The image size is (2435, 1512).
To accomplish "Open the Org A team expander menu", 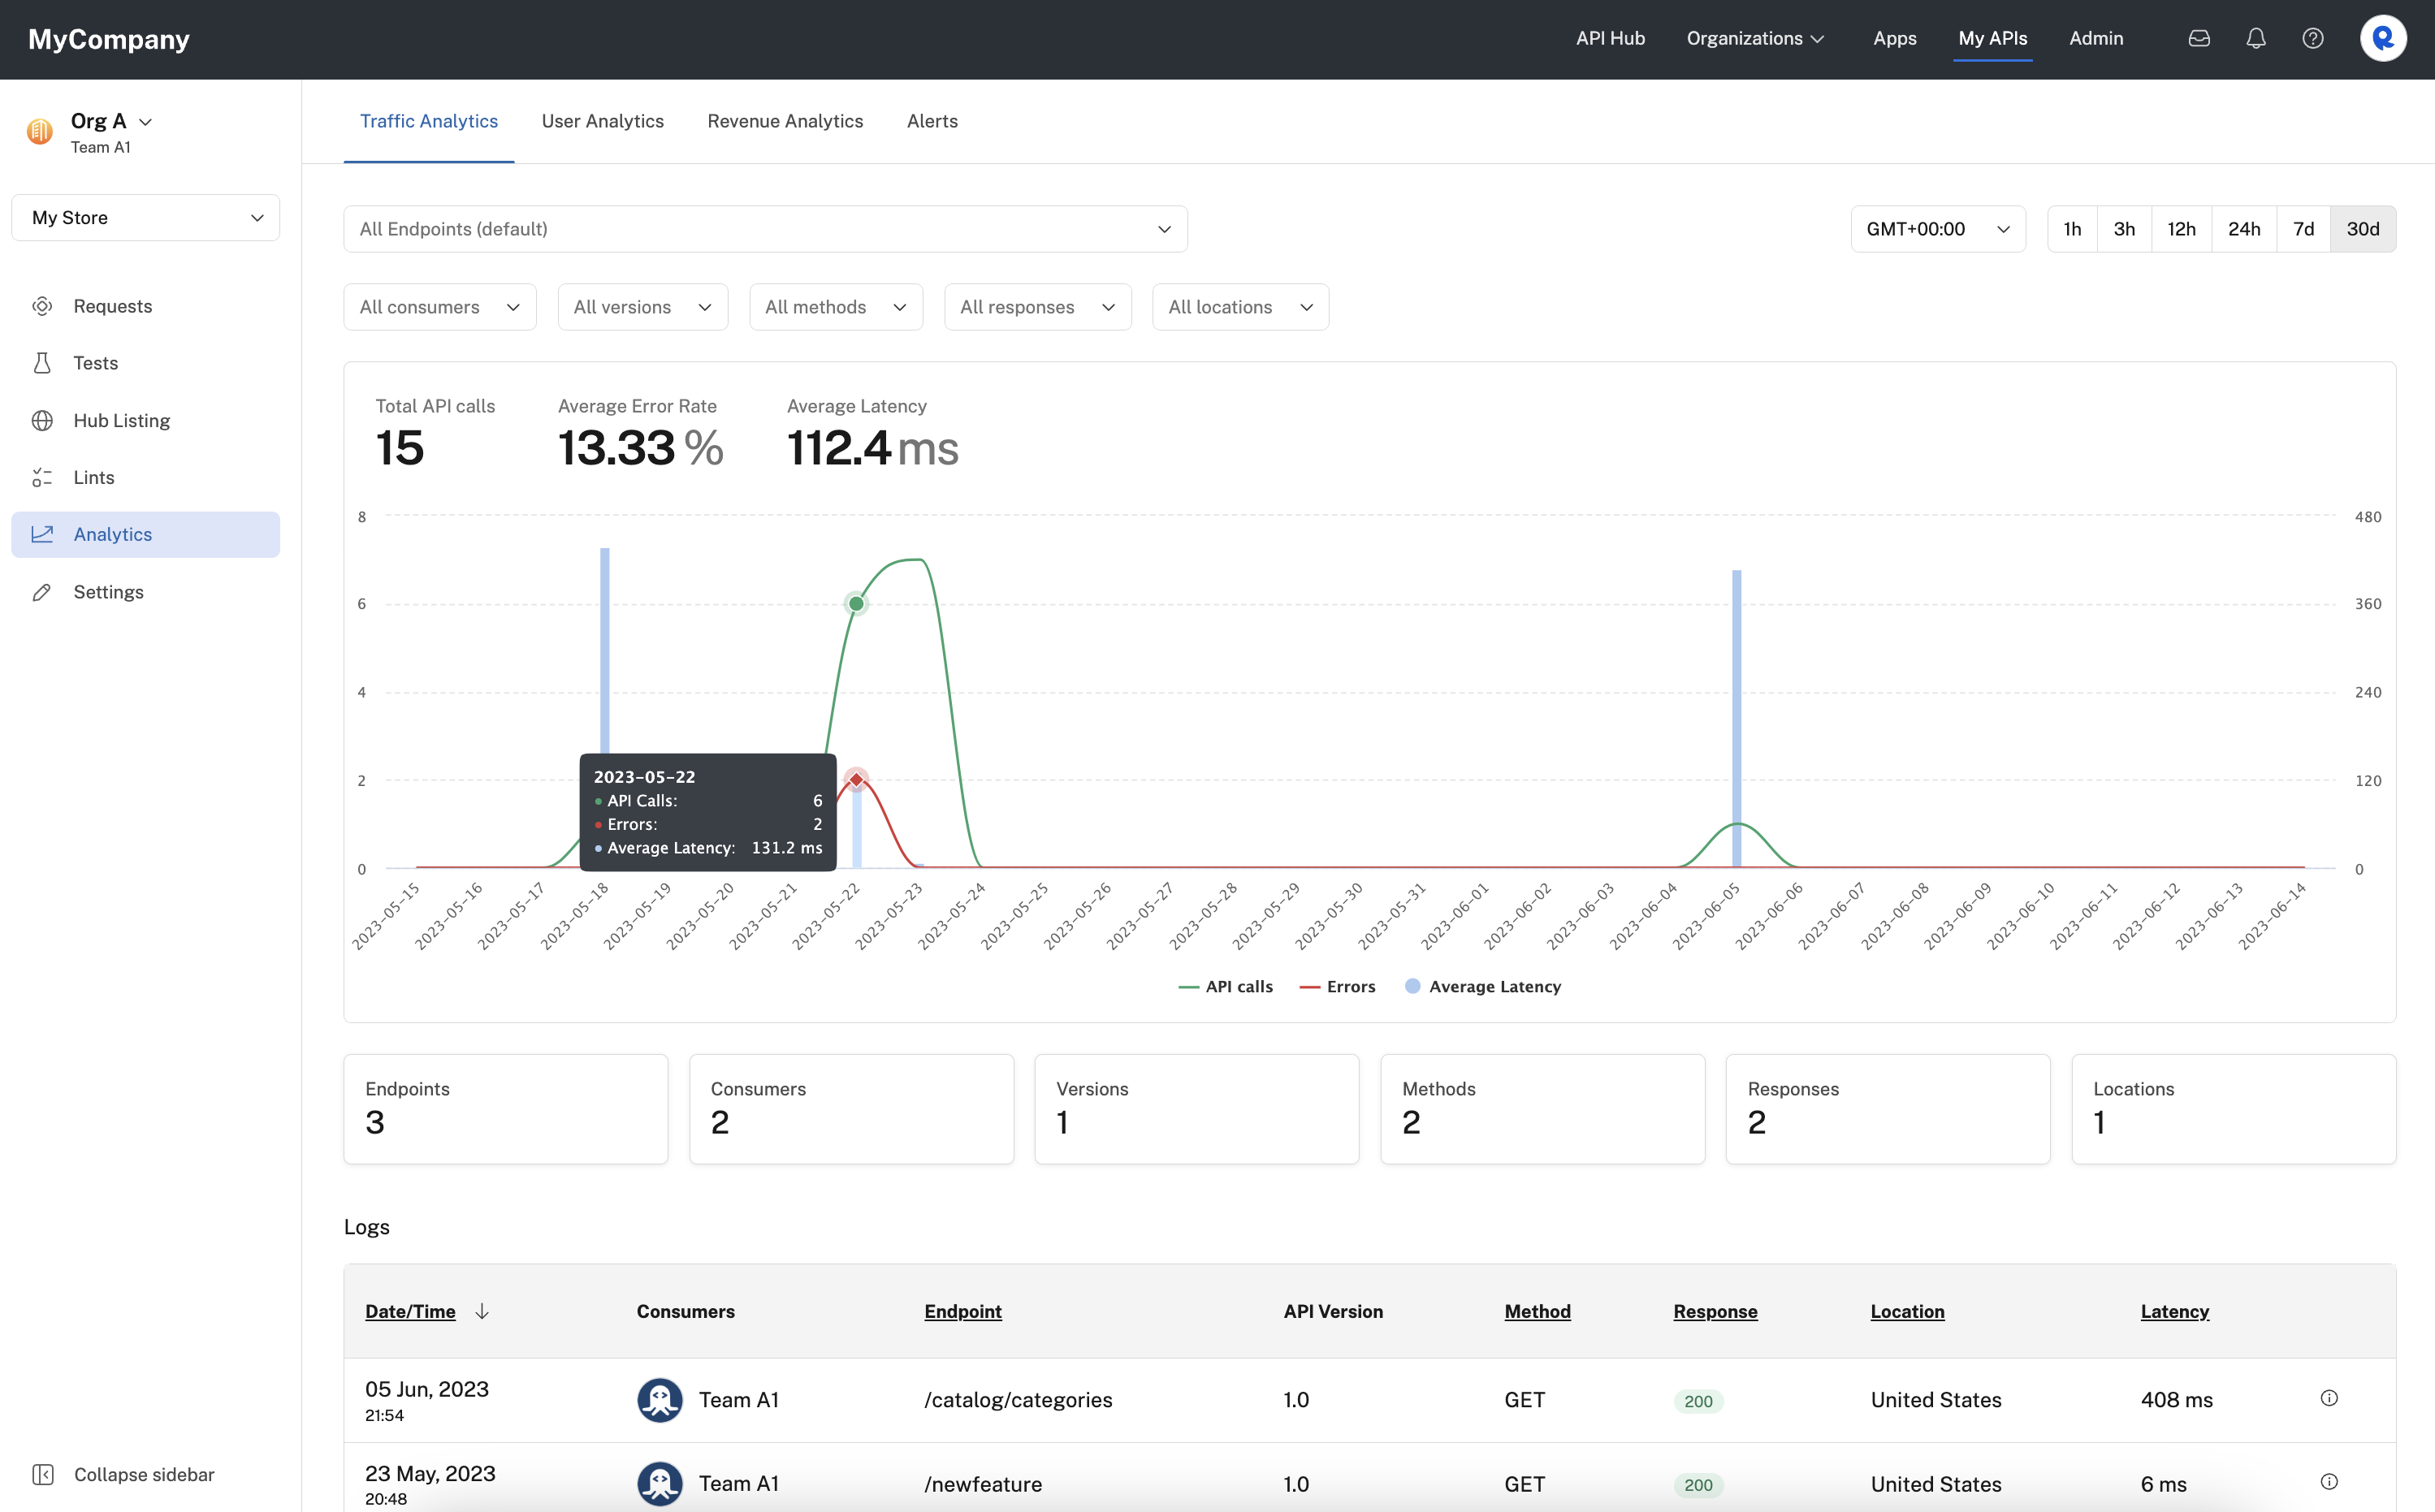I will point(145,120).
